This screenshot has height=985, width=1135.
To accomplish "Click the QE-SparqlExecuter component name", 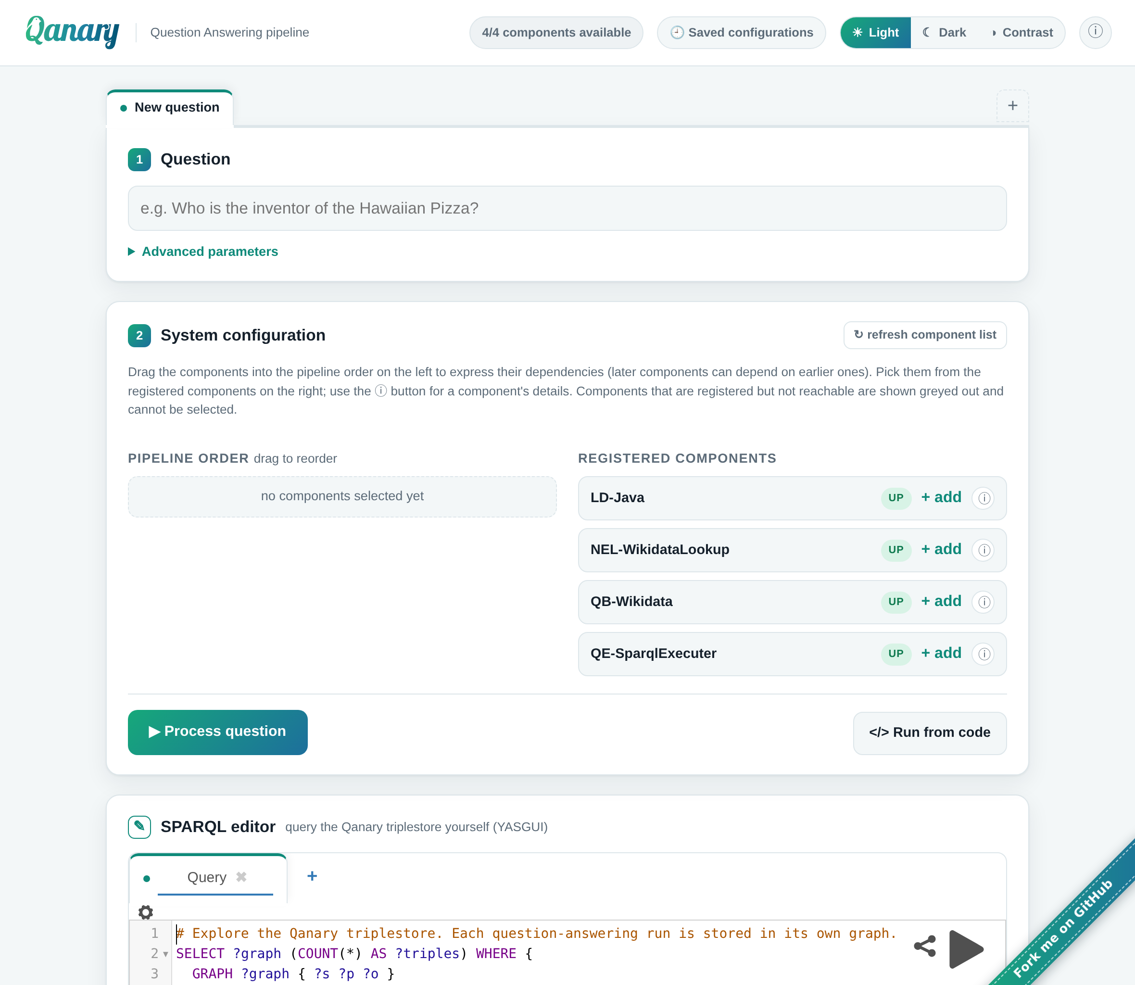I will pyautogui.click(x=653, y=654).
